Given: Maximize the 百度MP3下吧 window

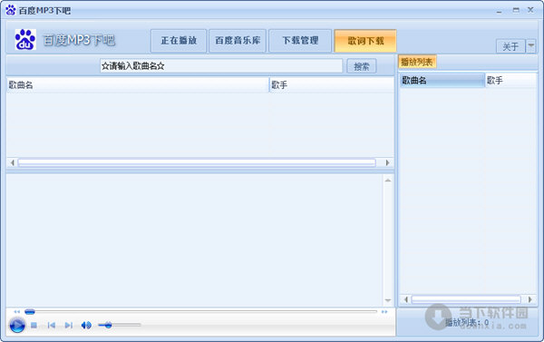Looking at the screenshot, I should click(516, 10).
